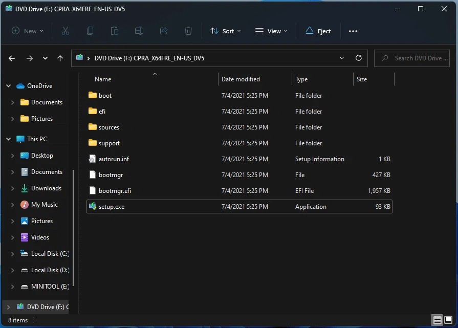Click the Refresh icon beside the address bar
Viewport: 458px width, 328px height.
[358, 58]
